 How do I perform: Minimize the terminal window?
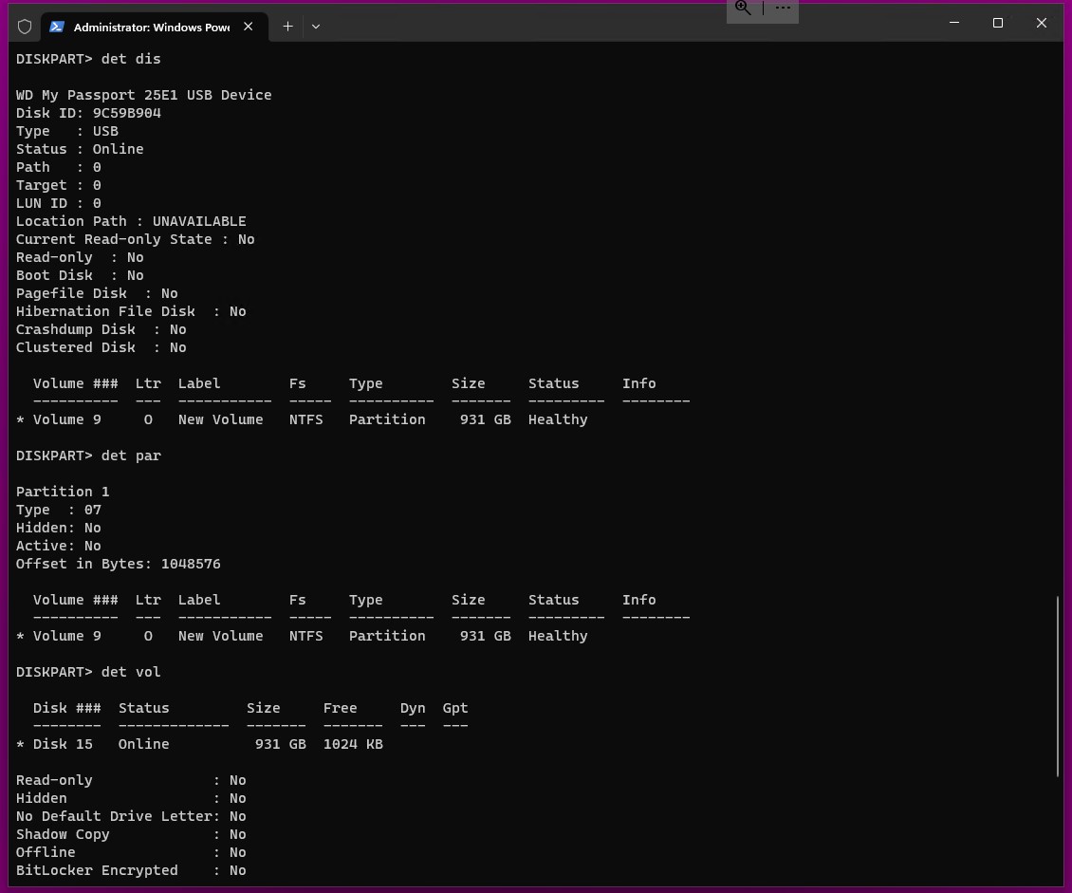pos(953,23)
